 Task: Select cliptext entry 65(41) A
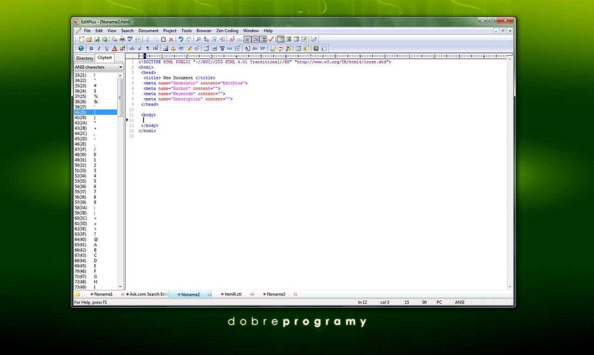tap(96, 245)
